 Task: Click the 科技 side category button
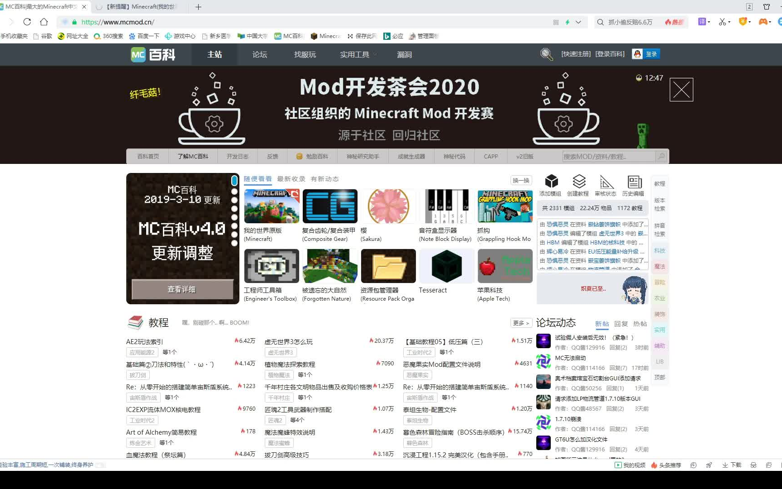click(660, 250)
